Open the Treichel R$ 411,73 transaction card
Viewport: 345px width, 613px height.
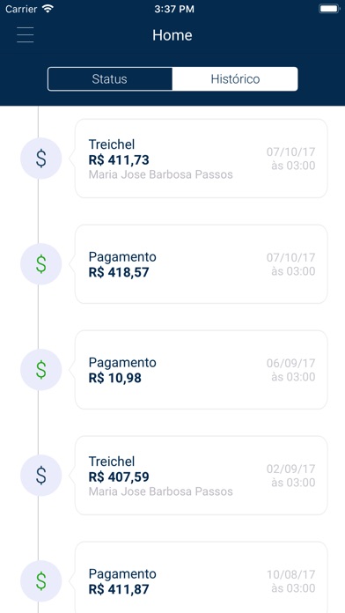point(201,159)
